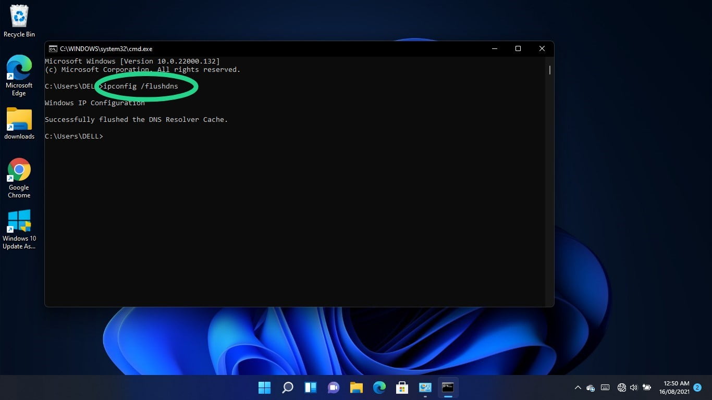Expand hidden system tray icons
712x400 pixels.
[578, 387]
